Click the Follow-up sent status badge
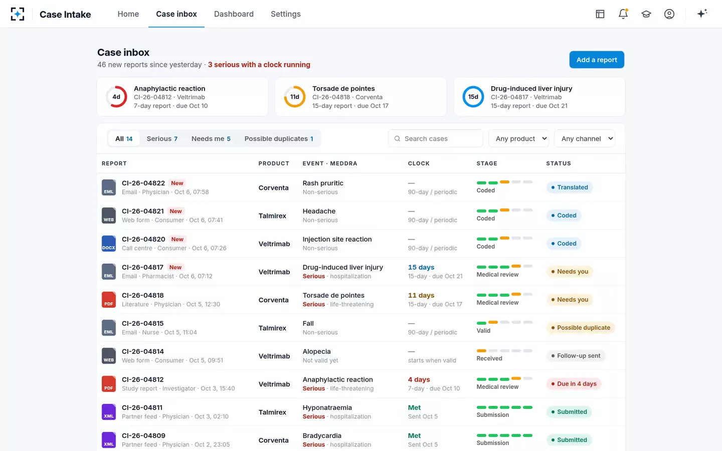The width and height of the screenshot is (722, 451). pyautogui.click(x=576, y=356)
